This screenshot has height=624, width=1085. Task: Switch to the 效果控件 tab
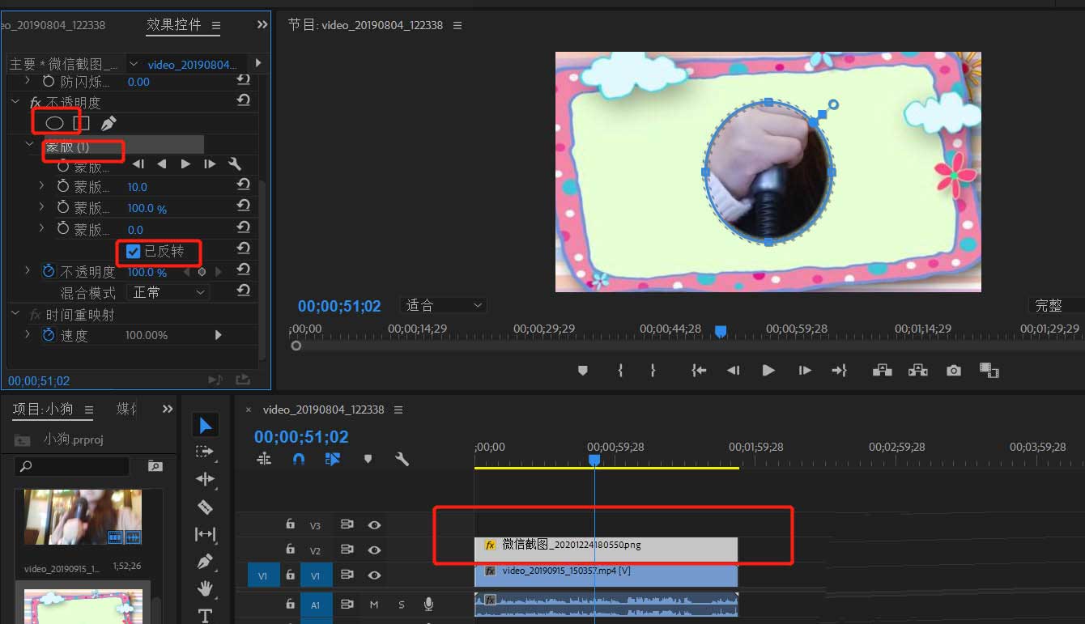(x=174, y=25)
